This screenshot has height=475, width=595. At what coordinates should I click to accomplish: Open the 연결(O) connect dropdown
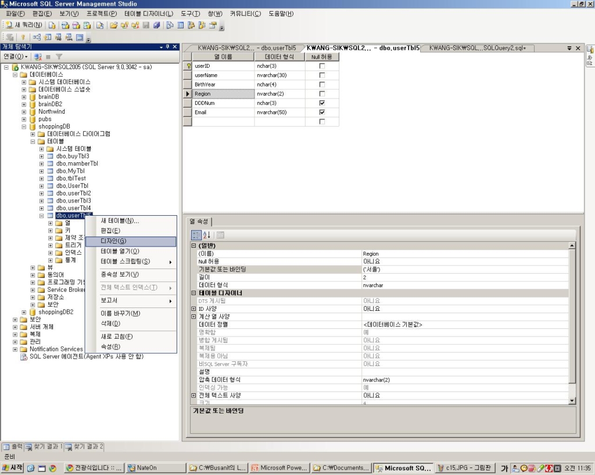tap(15, 56)
